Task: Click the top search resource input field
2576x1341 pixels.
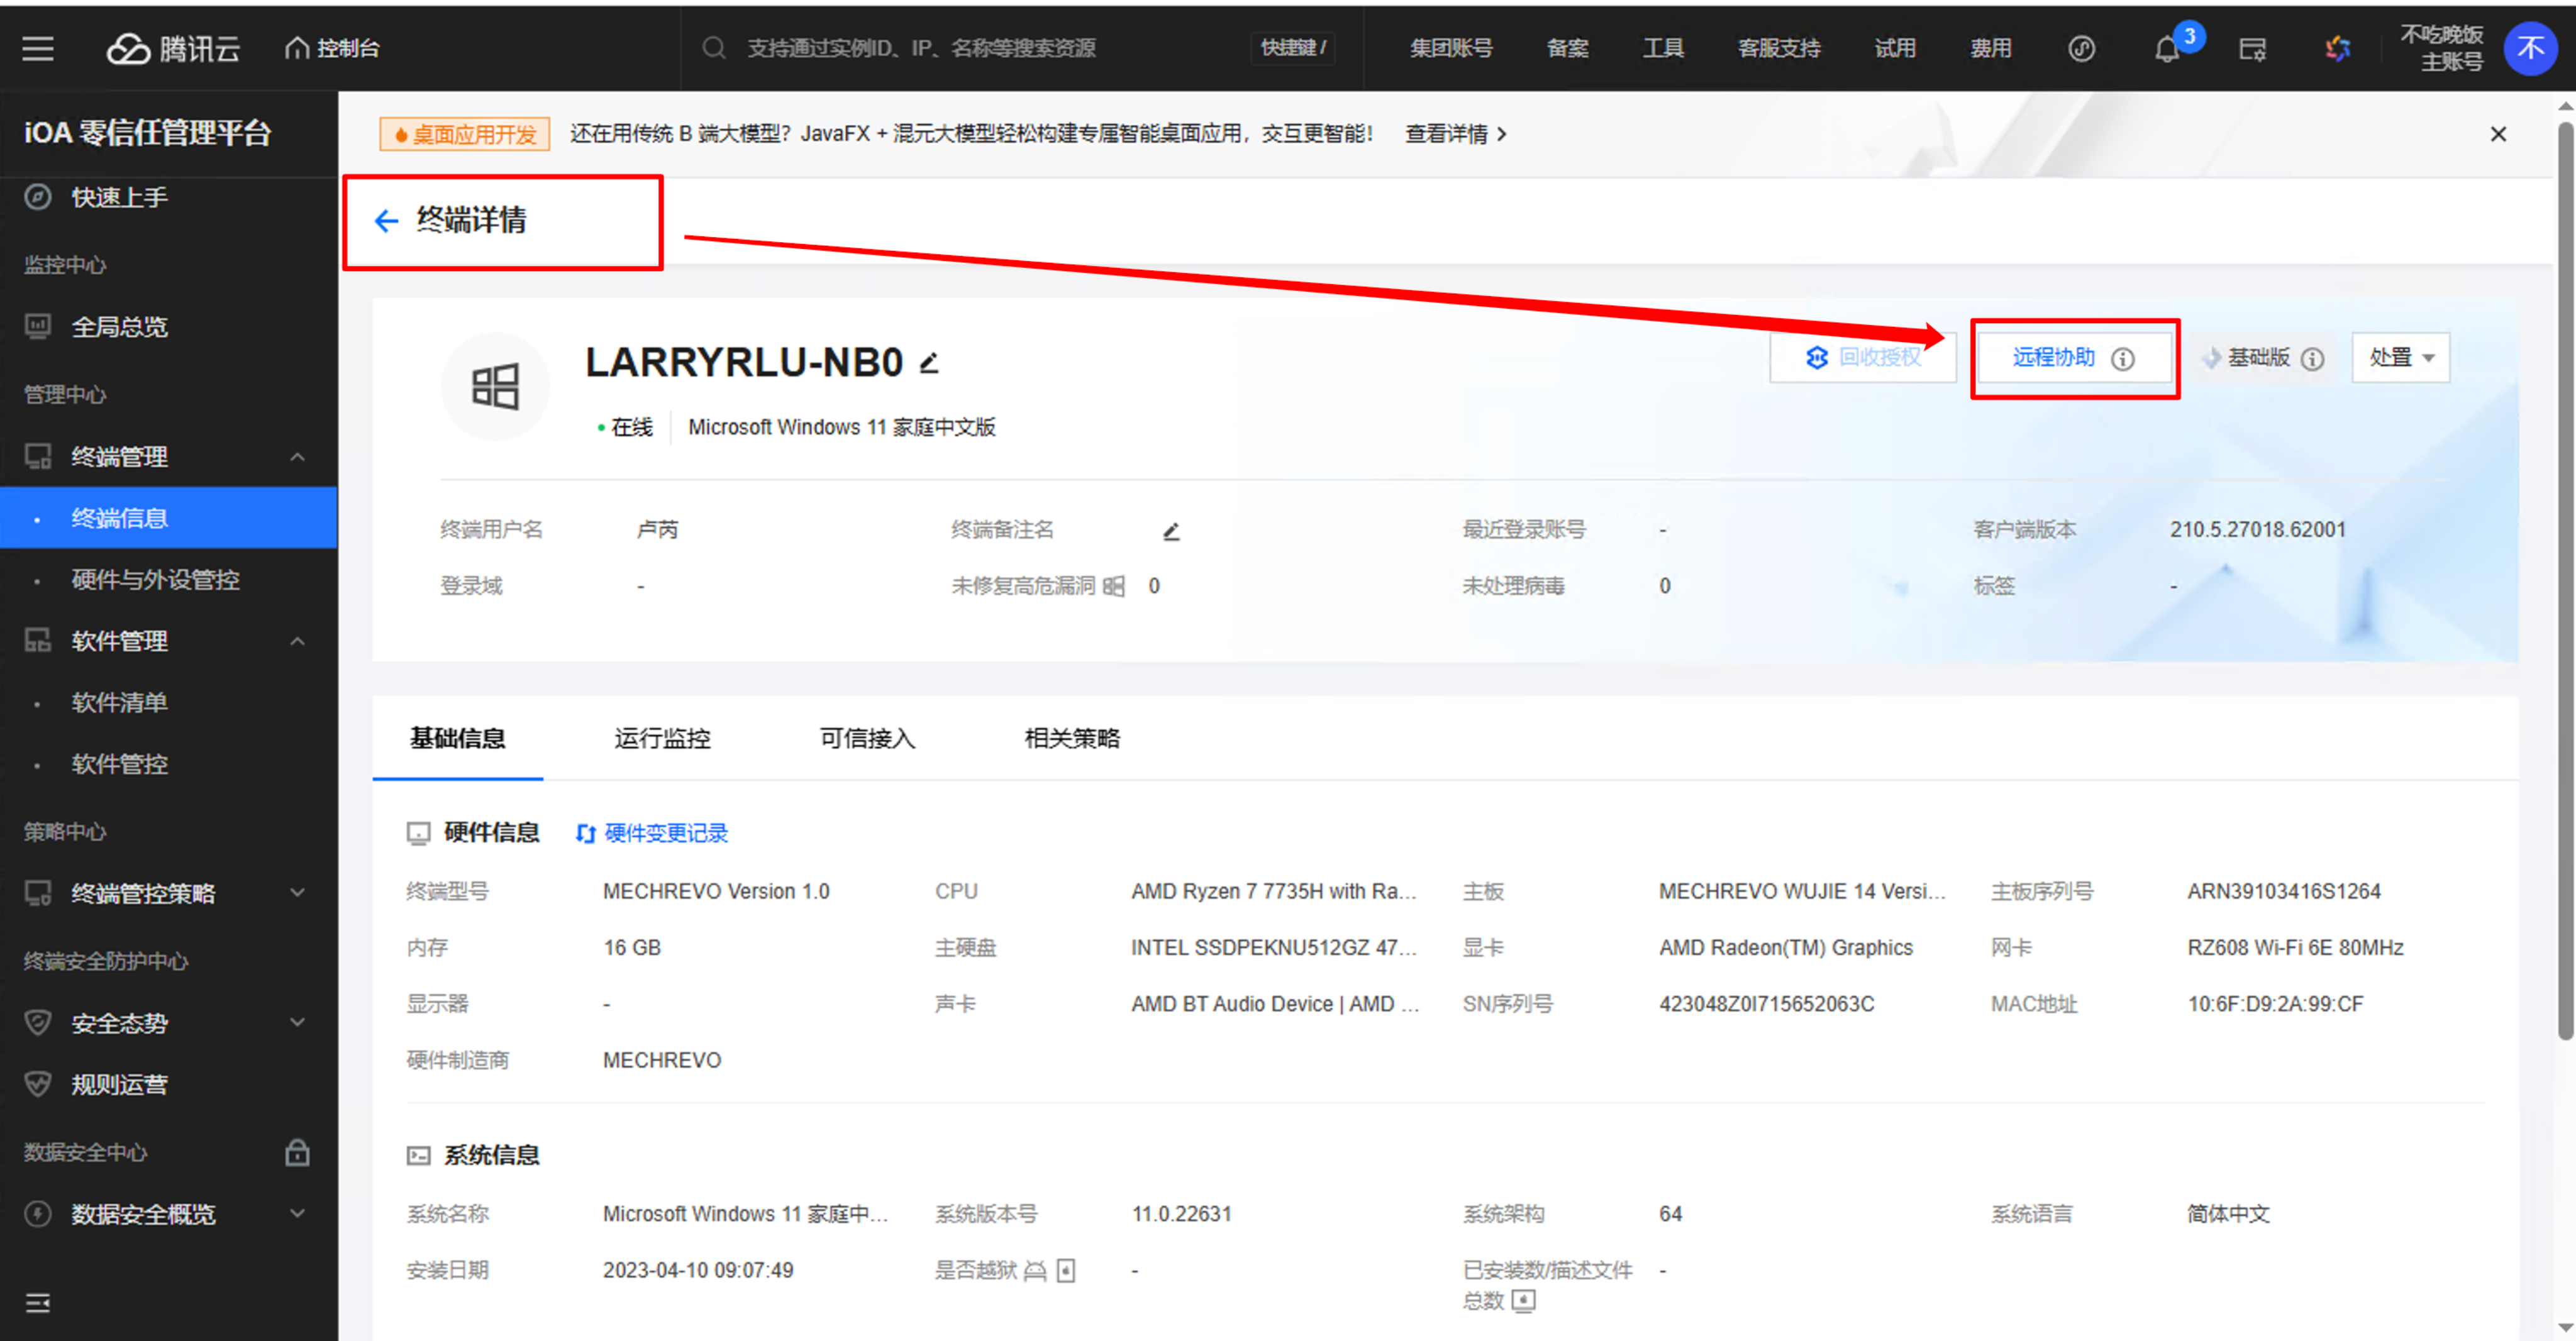Action: [920, 48]
